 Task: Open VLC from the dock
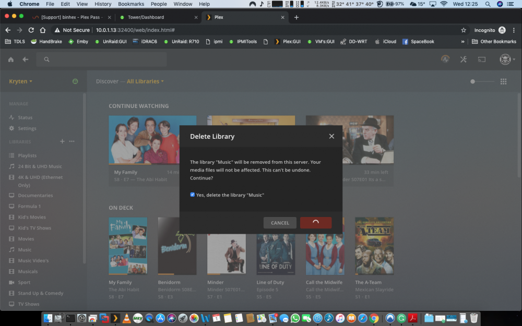pos(126,318)
